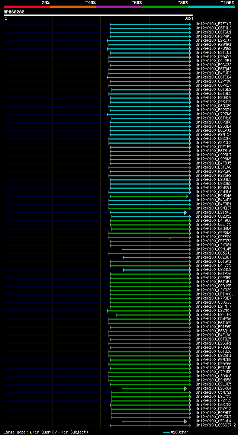Viewport: 238px width, 435px height.
Task: Select the UniRef100_Q9AY66 label
Action: [x=213, y=364]
